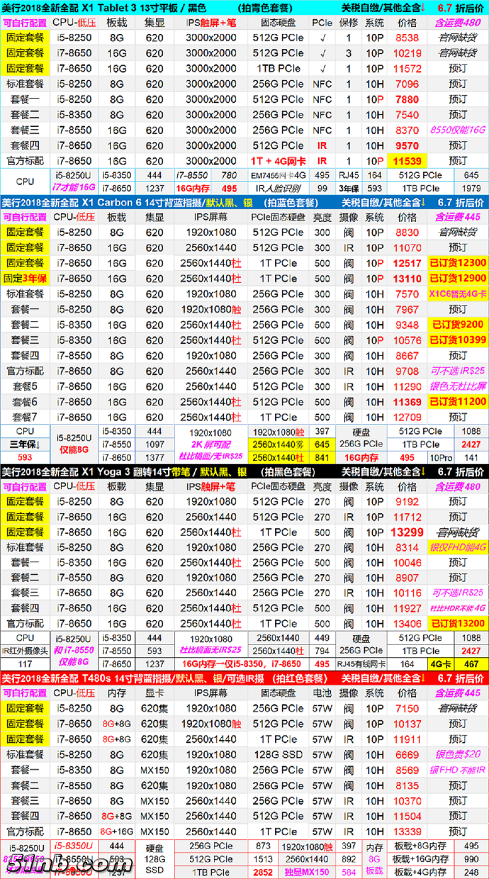Select the 固定3年保 row label
The image size is (489, 879).
25,278
